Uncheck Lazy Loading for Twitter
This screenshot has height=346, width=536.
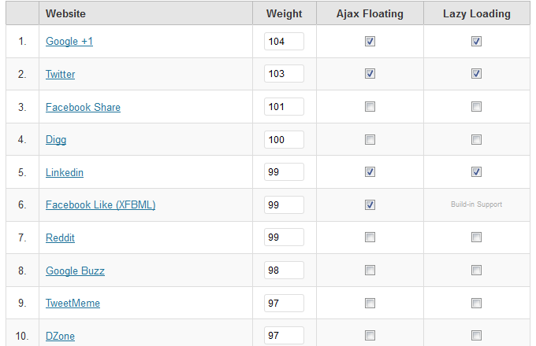click(477, 74)
